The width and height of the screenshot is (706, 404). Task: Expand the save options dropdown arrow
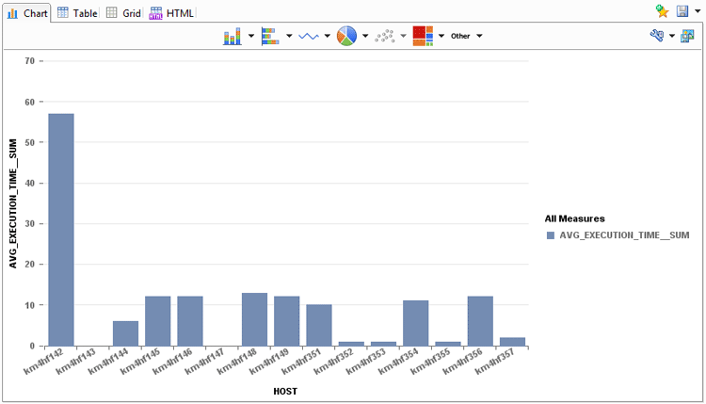[x=696, y=11]
